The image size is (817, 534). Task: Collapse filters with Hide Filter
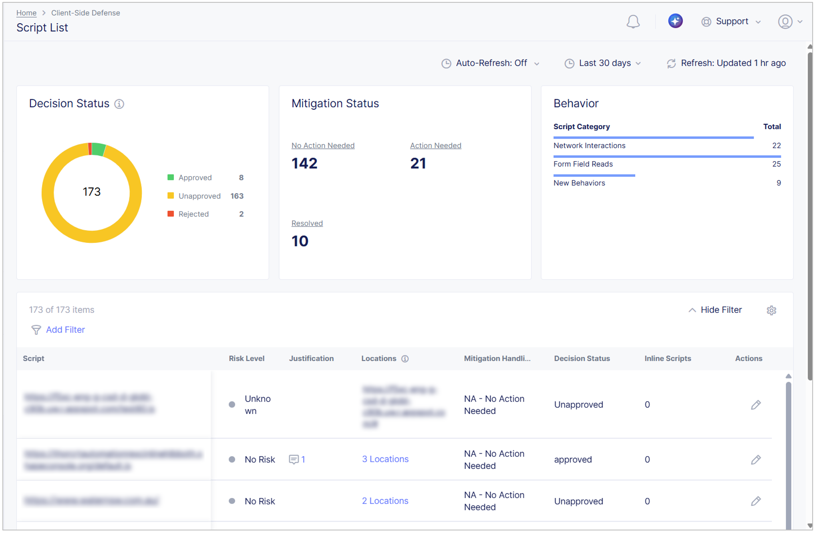pyautogui.click(x=715, y=310)
